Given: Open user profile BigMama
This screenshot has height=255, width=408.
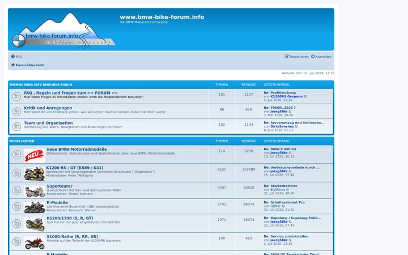Looking at the screenshot, I should [278, 190].
